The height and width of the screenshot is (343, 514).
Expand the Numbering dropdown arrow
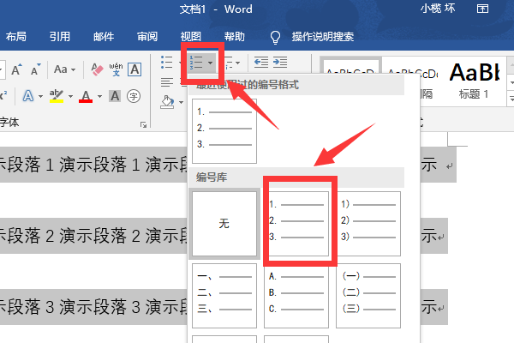[211, 63]
